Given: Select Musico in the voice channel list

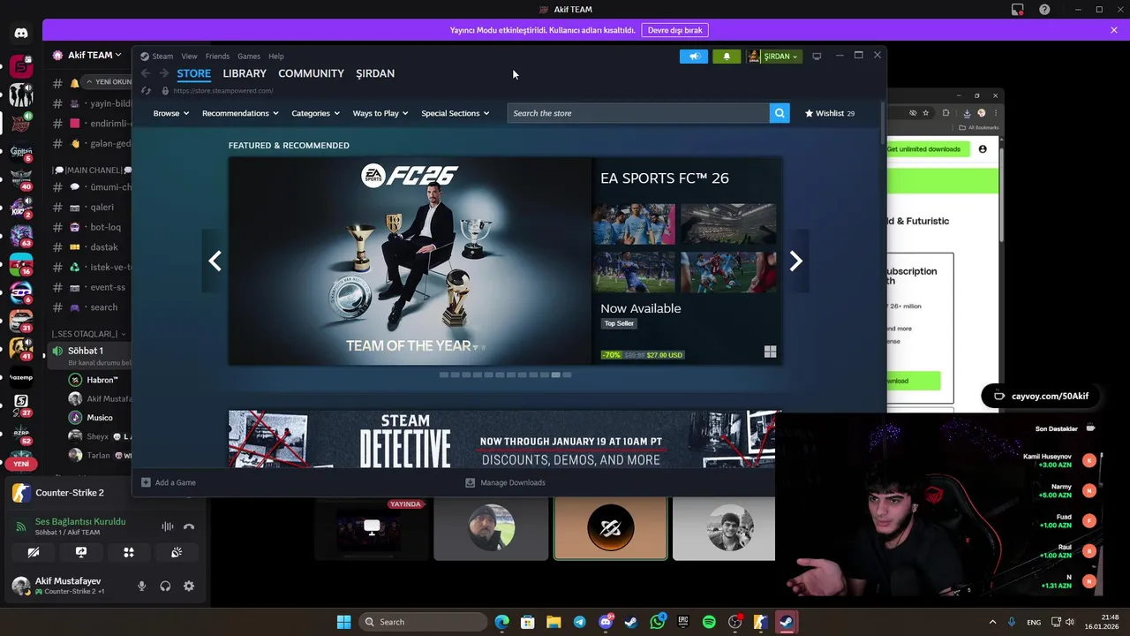Looking at the screenshot, I should click(99, 418).
